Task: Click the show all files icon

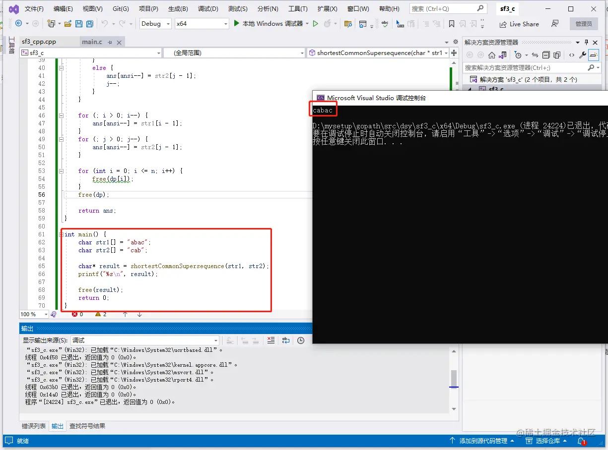Action: click(x=557, y=55)
